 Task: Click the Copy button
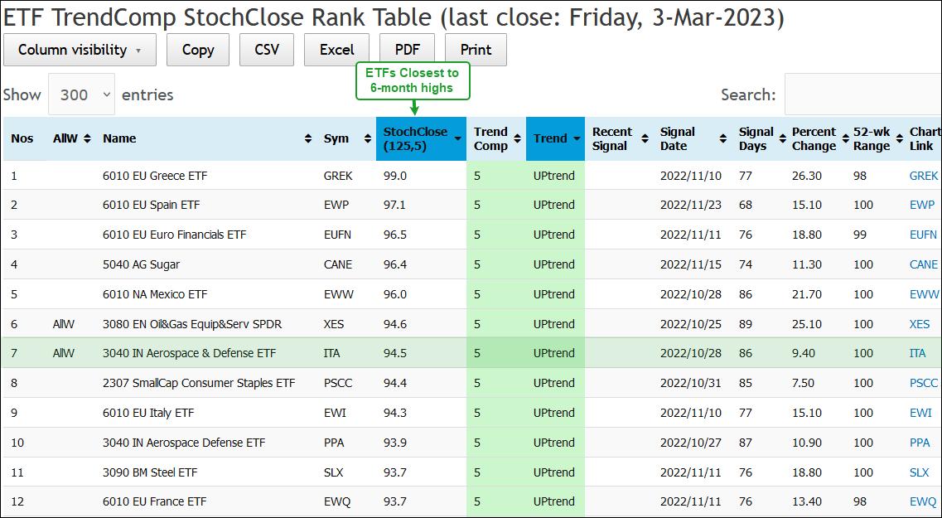pos(198,50)
